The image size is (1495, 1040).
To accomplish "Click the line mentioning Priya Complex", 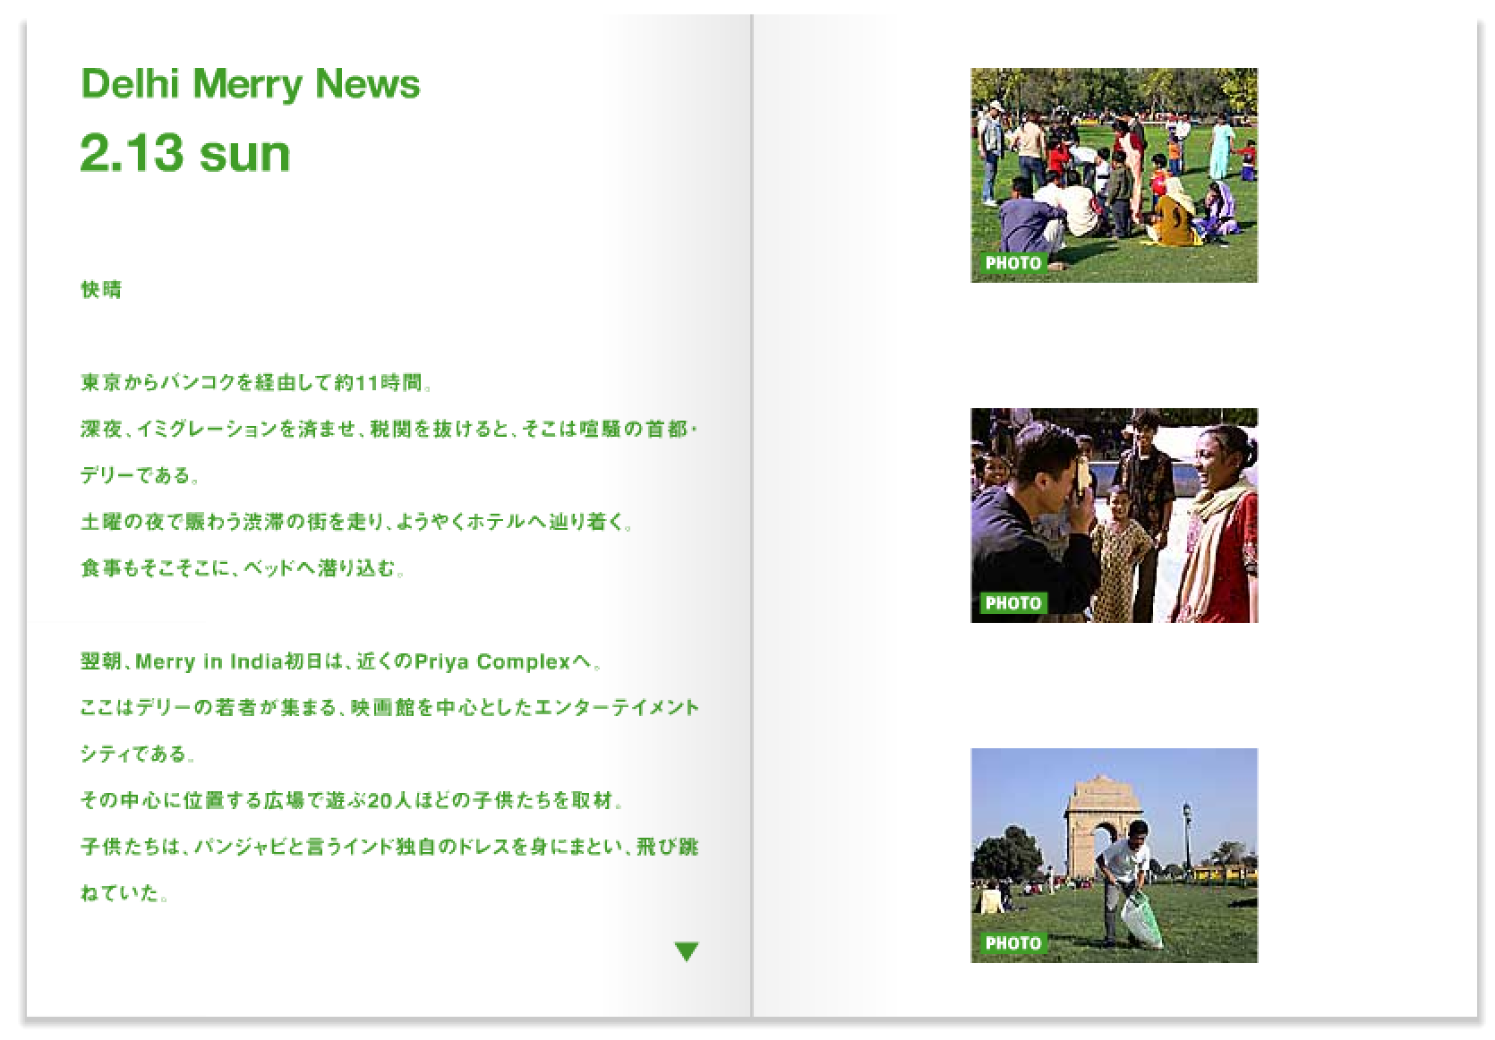I will (341, 662).
